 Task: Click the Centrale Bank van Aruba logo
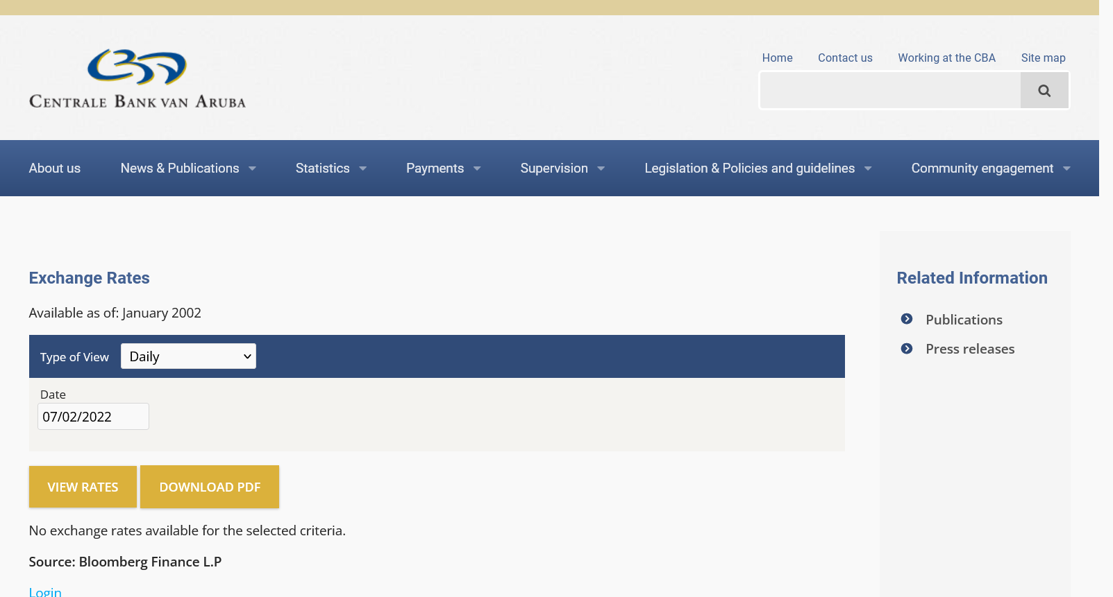pos(137,79)
